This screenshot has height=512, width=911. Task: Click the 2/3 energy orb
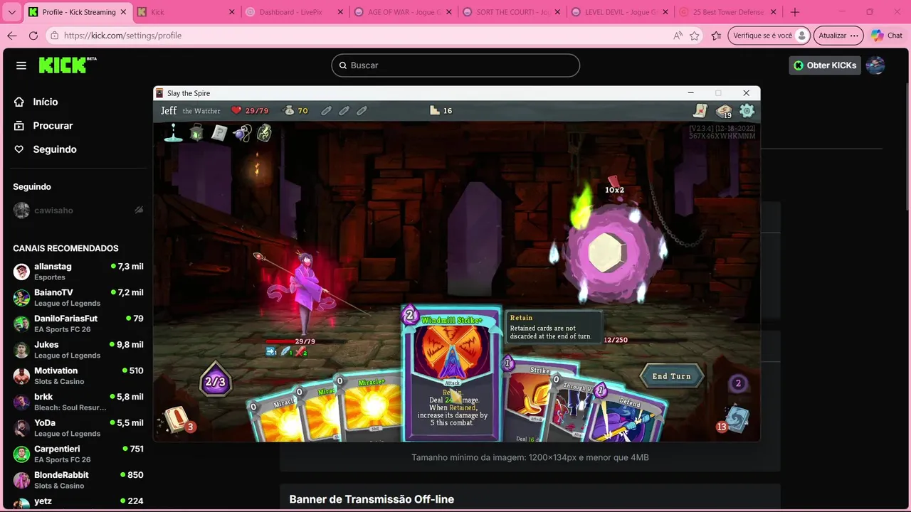coord(215,382)
